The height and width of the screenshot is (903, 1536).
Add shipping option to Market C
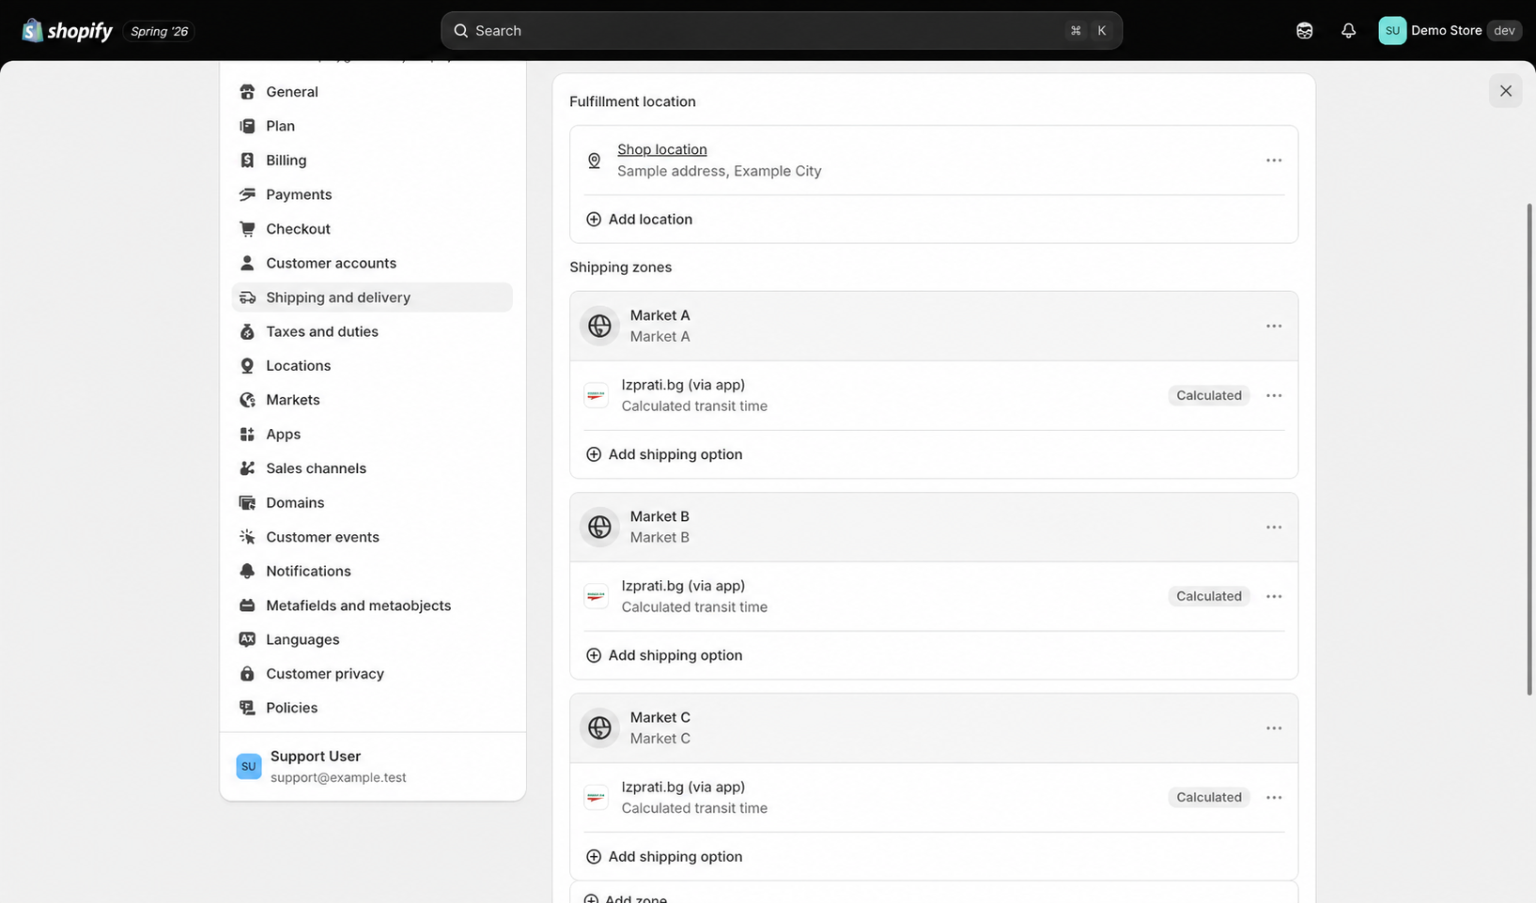click(x=664, y=856)
